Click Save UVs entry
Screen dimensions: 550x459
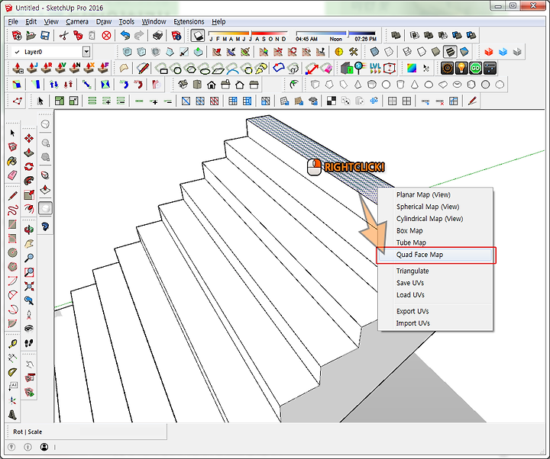(x=435, y=283)
